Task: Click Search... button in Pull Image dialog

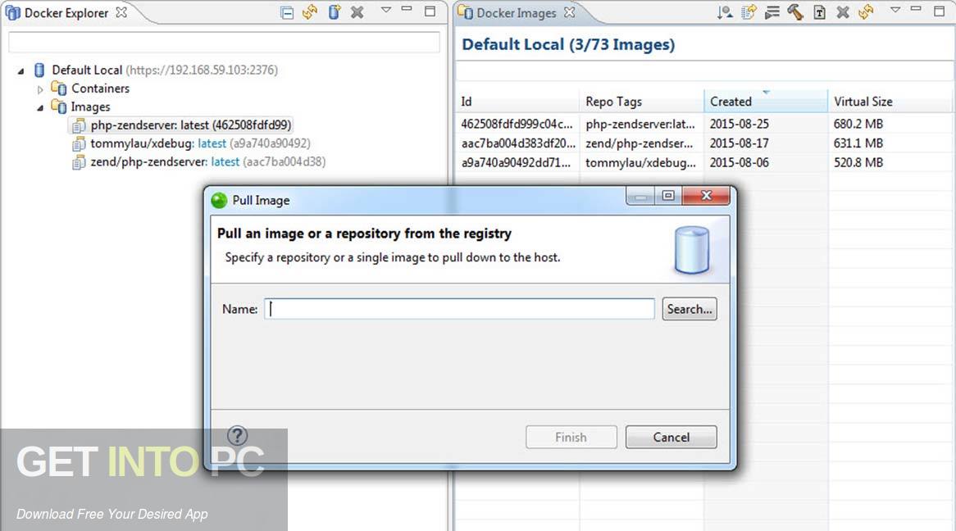Action: (690, 309)
